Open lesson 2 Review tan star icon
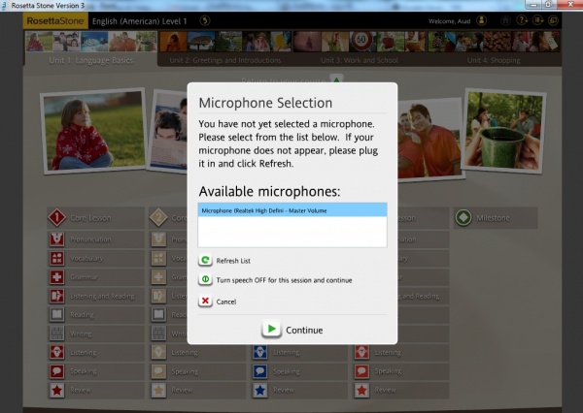The width and height of the screenshot is (583, 413). (x=158, y=390)
